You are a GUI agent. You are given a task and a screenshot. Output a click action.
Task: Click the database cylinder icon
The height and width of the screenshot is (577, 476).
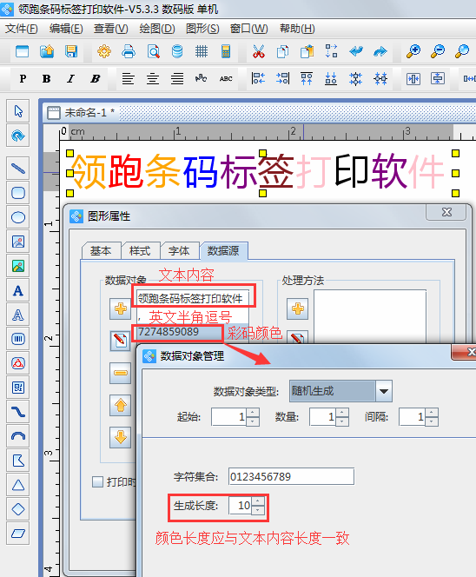coord(177,51)
